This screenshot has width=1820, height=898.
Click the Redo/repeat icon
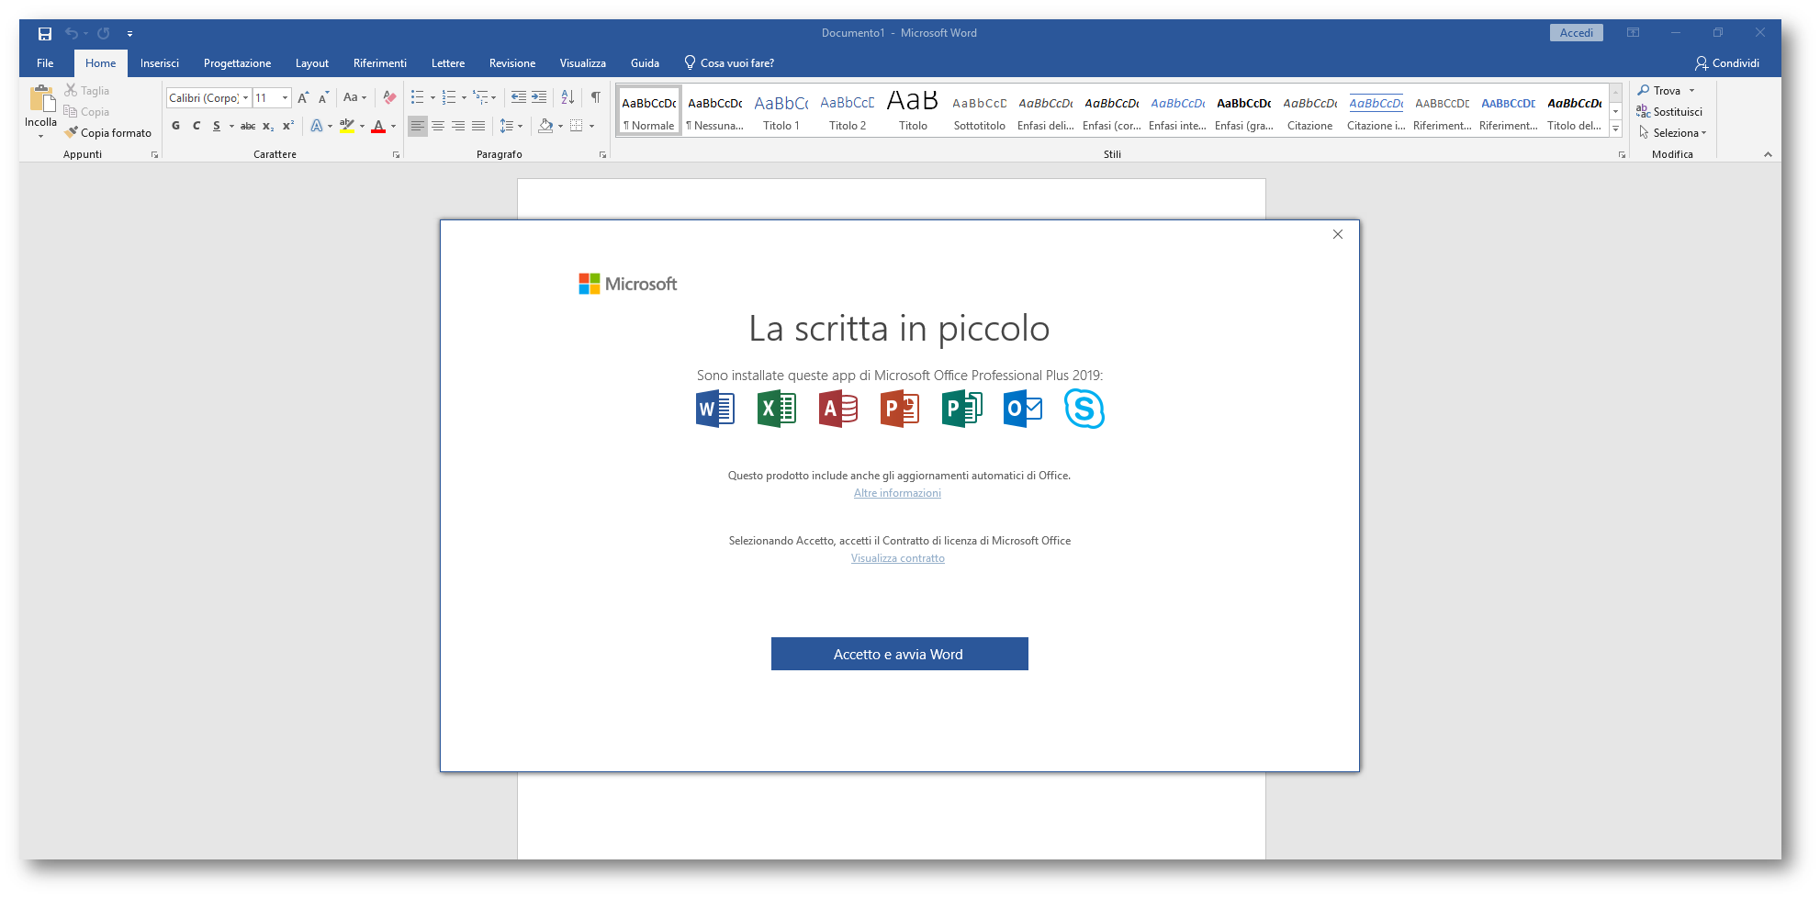[104, 33]
